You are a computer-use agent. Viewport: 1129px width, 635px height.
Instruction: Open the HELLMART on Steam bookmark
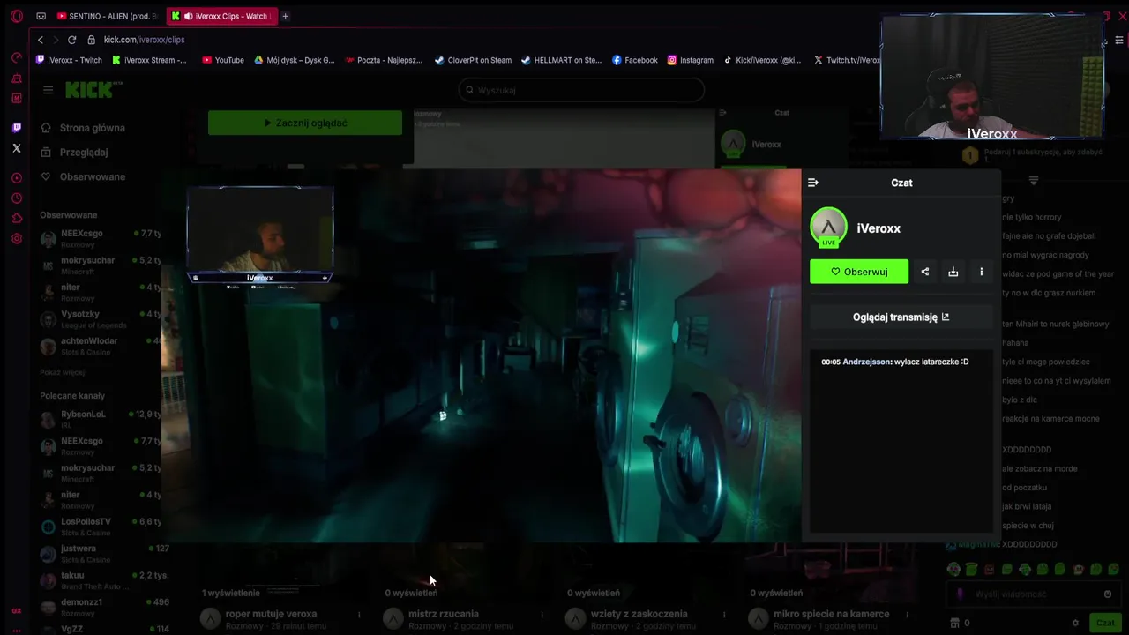tap(561, 60)
